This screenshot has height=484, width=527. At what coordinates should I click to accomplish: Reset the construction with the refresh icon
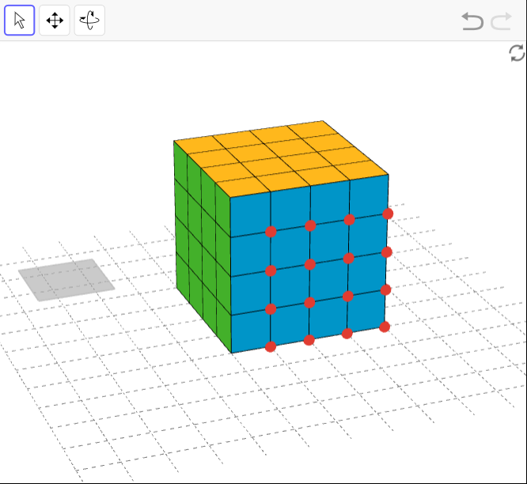tap(517, 53)
